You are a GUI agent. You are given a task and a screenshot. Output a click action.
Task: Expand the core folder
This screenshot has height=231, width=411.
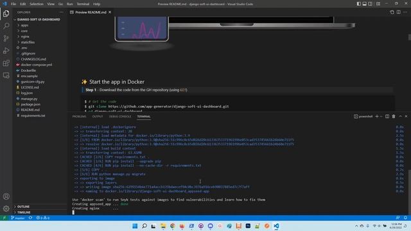(24, 31)
